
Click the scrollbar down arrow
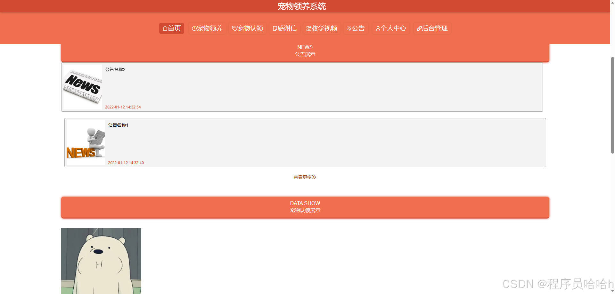(612, 291)
